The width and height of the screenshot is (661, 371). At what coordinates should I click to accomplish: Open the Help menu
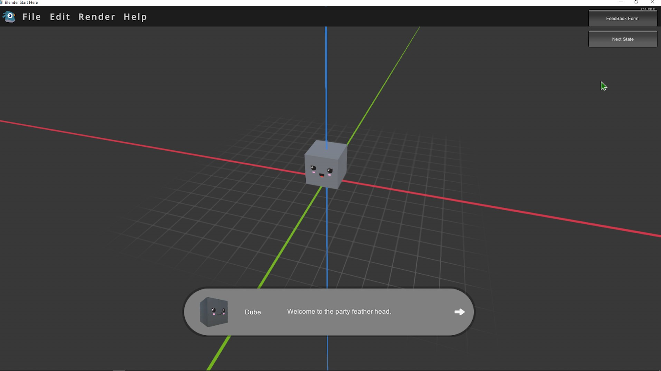135,17
